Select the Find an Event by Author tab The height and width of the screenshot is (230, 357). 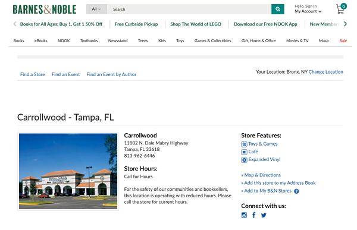pos(111,74)
